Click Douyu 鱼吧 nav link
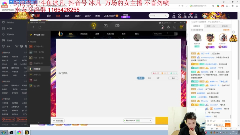This screenshot has height=135, width=240. pos(97,16)
